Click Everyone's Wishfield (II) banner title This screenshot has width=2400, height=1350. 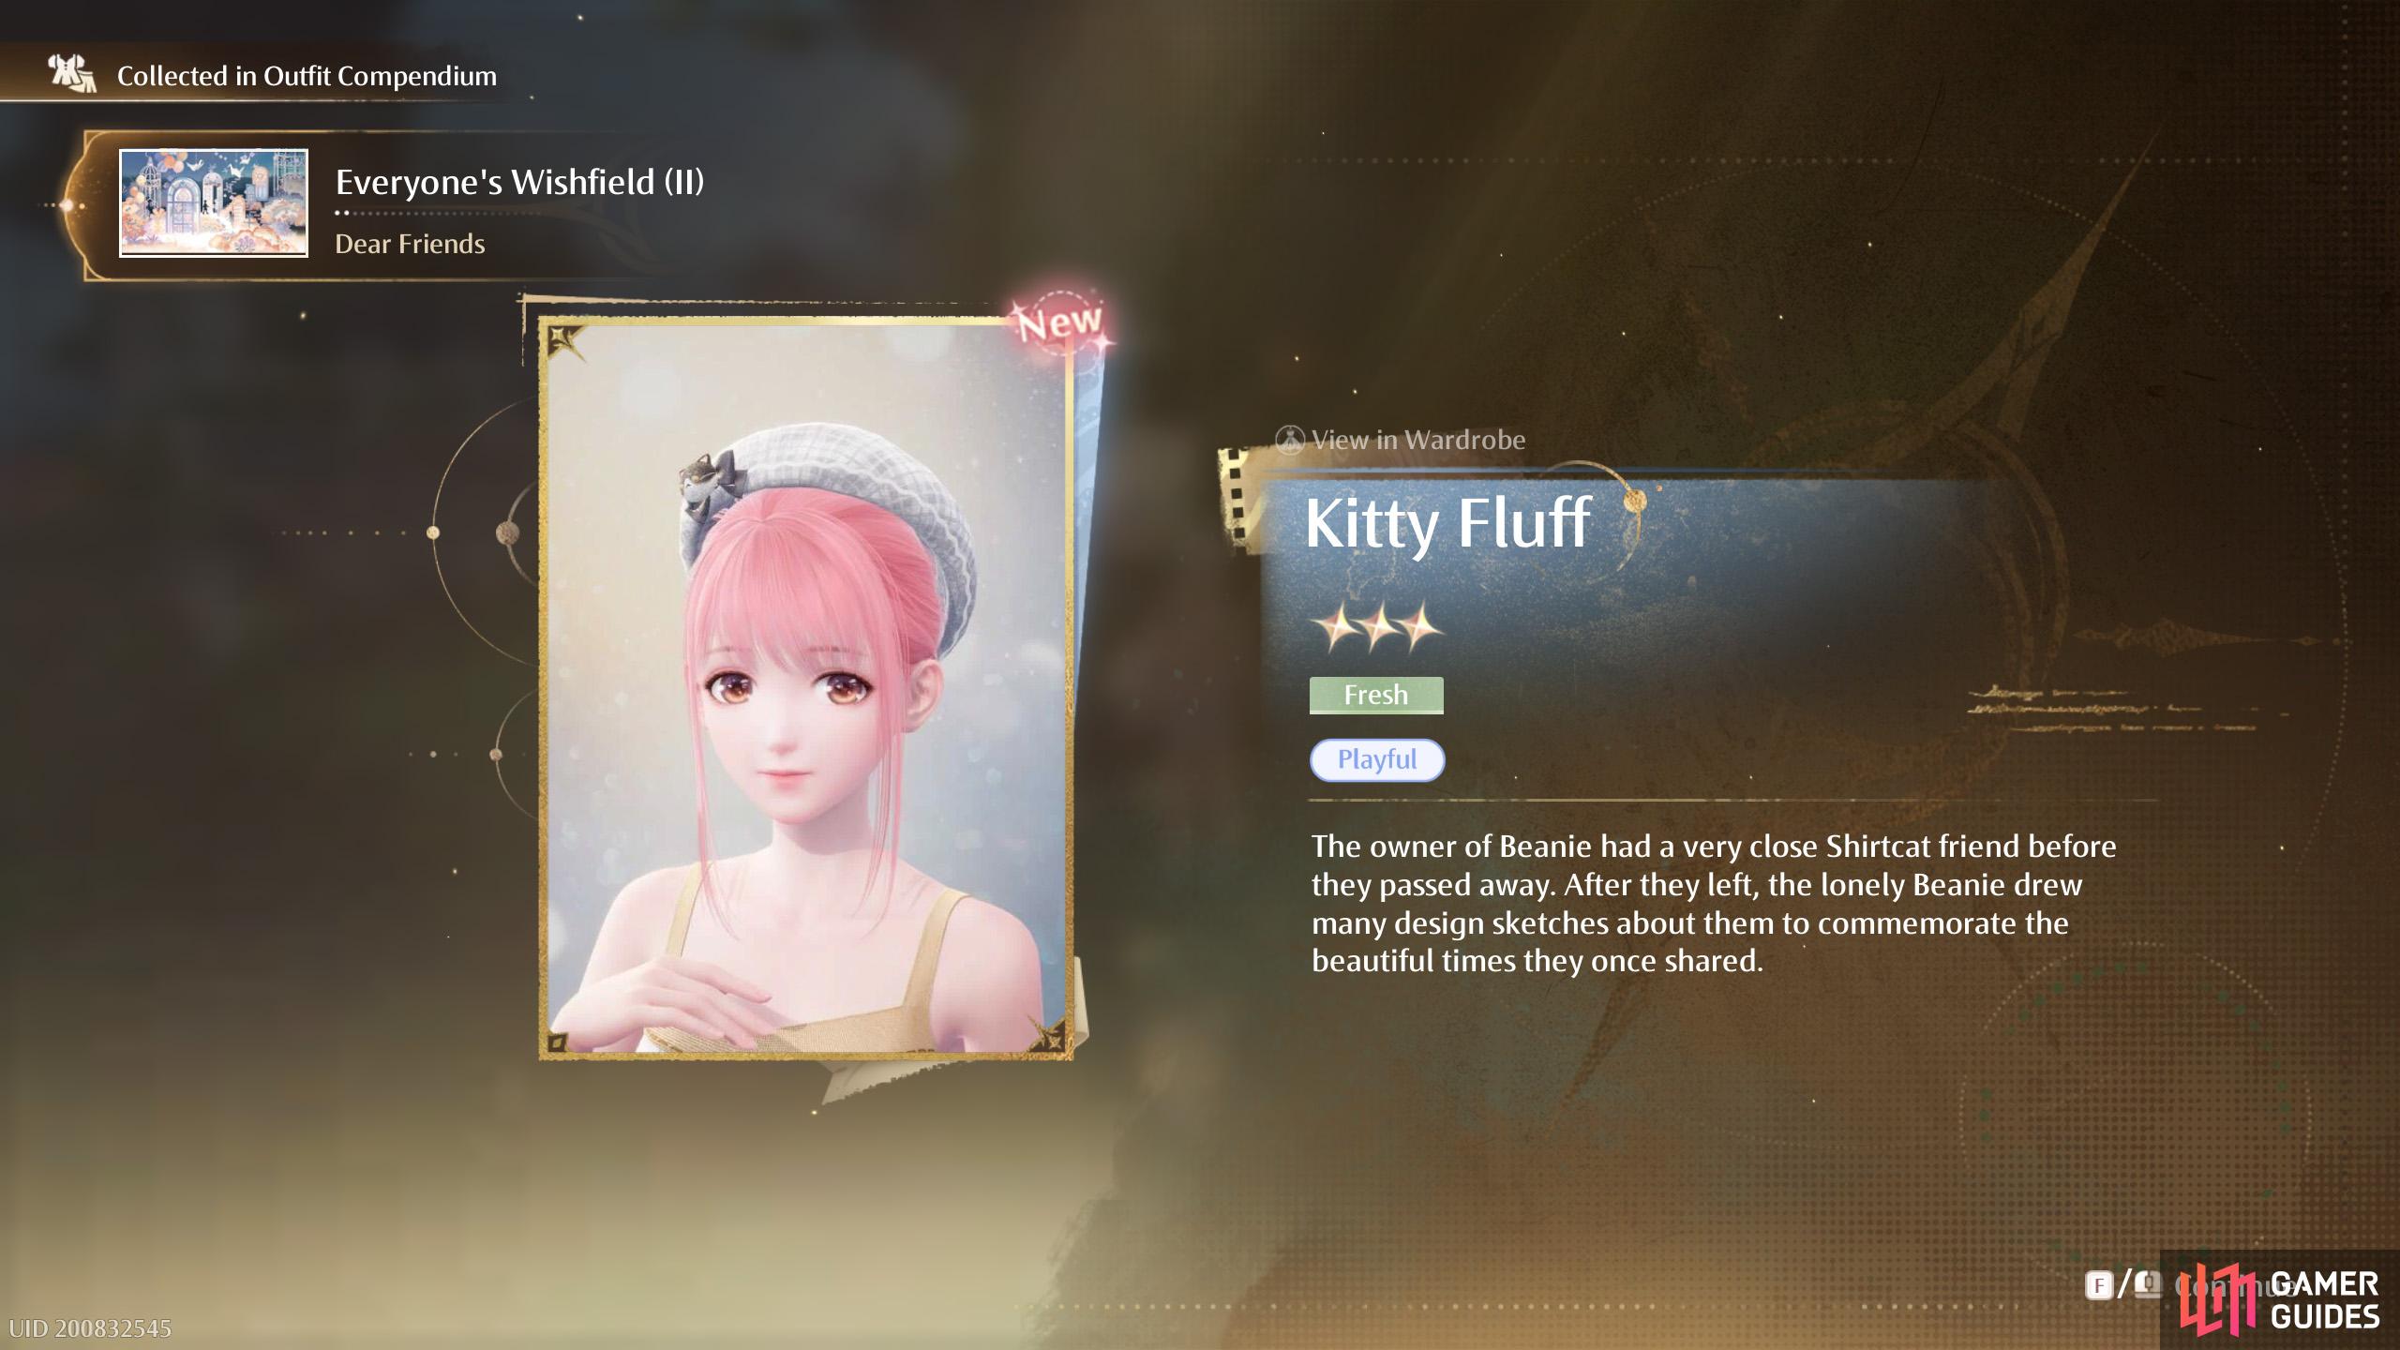[519, 182]
